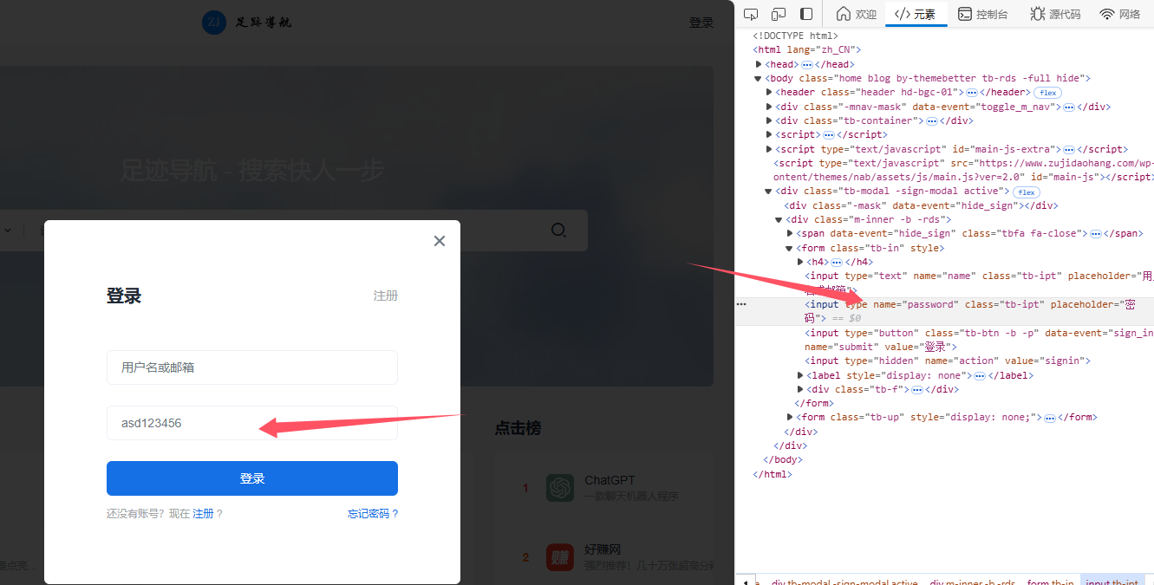Click the row actions ellipsis beside password input
Image resolution: width=1154 pixels, height=585 pixels.
point(741,304)
